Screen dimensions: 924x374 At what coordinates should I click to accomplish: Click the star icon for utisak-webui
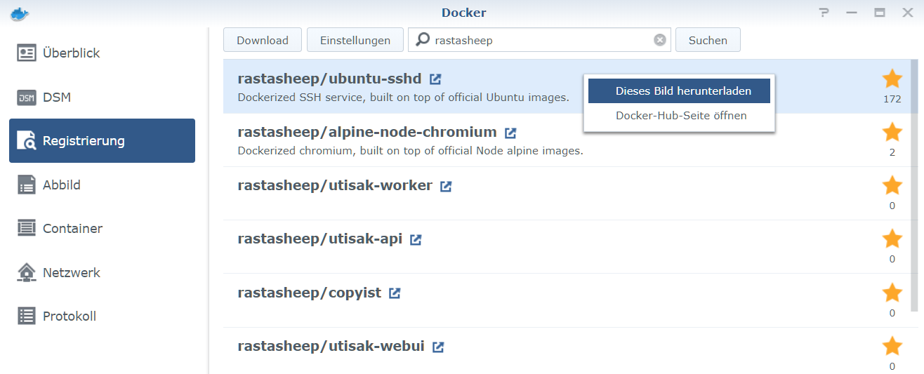(x=892, y=346)
